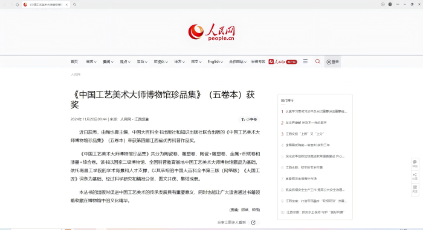Click the globe icon in browser toolbar
Screen dimensions: 423x230
click(x=390, y=4)
